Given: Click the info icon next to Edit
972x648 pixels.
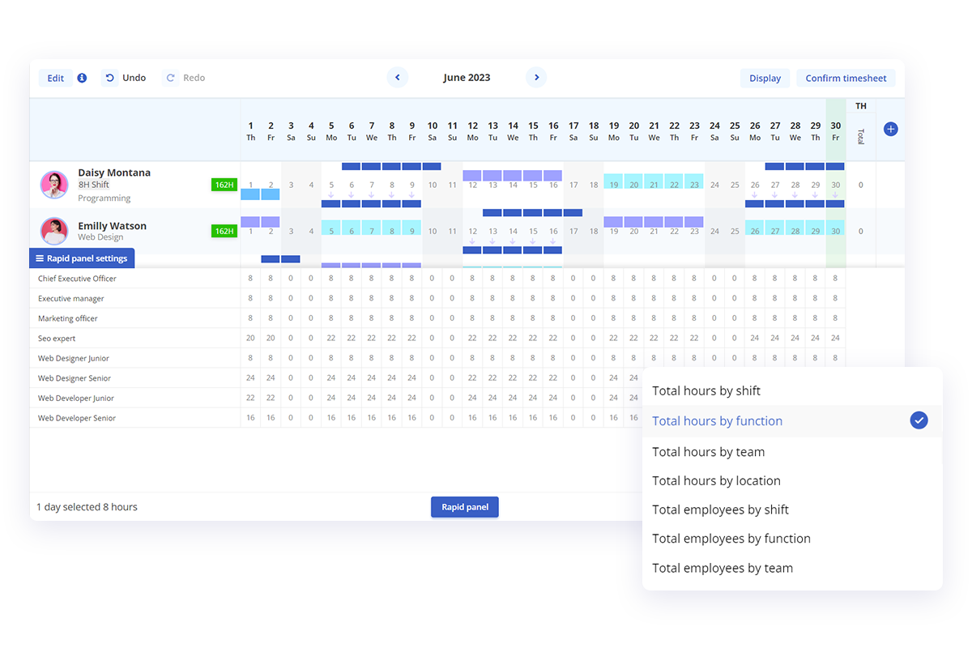Looking at the screenshot, I should tap(82, 79).
